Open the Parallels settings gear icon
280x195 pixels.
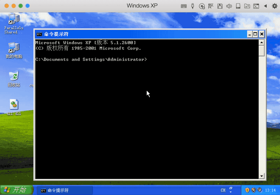[275, 6]
